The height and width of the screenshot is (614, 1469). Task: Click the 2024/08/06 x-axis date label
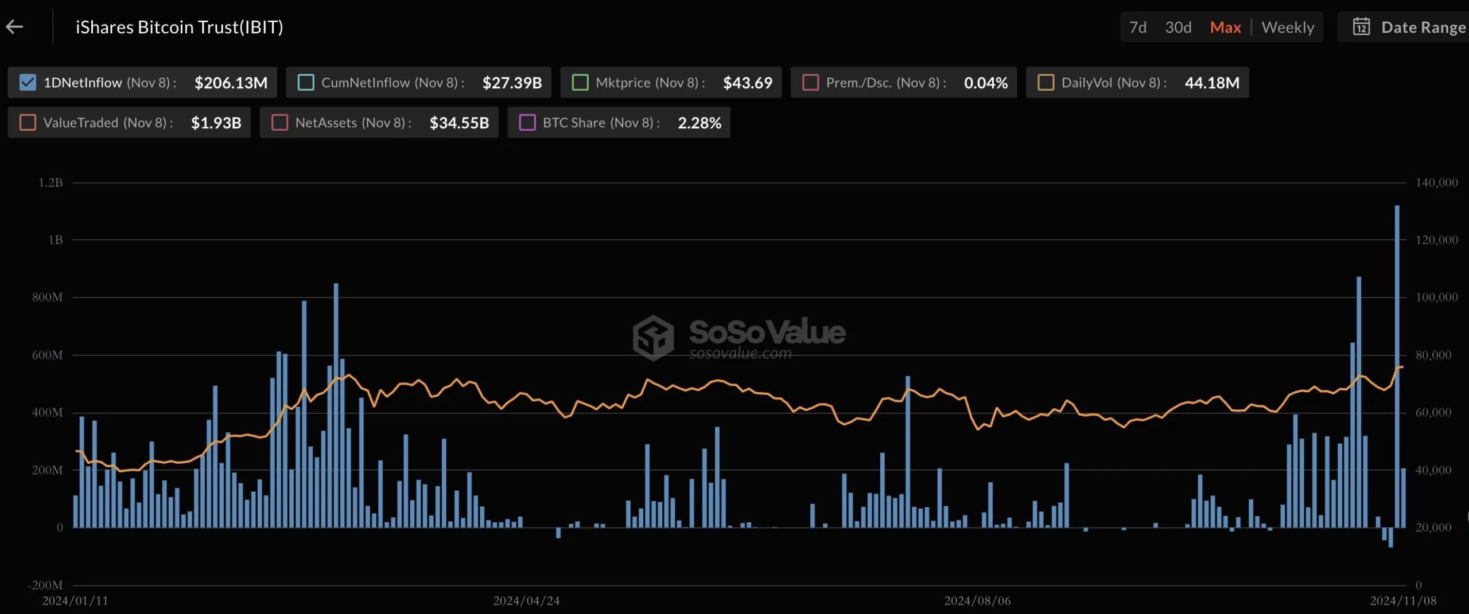pyautogui.click(x=977, y=600)
